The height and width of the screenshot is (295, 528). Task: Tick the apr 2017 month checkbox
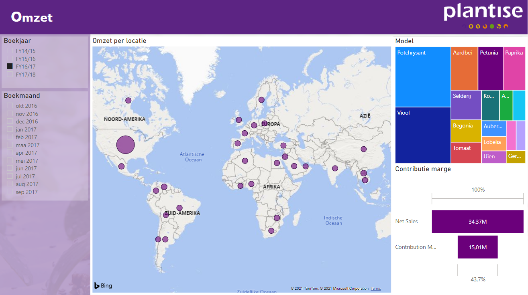tap(10, 153)
